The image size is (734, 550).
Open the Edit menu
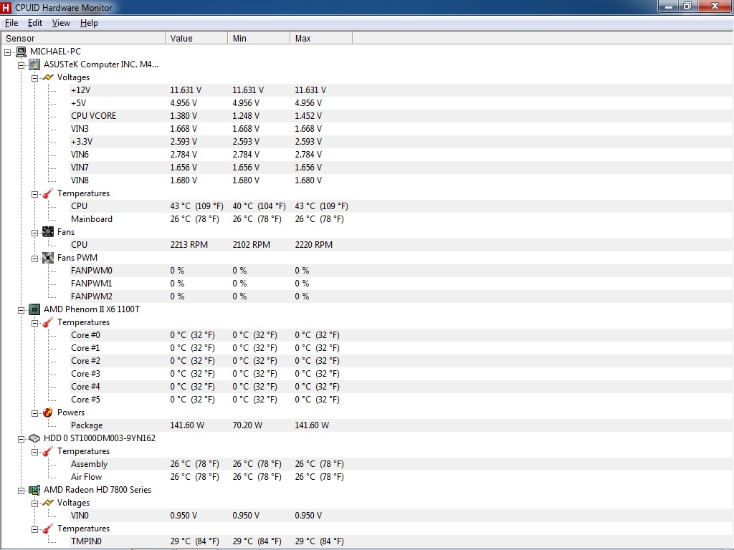coord(35,23)
